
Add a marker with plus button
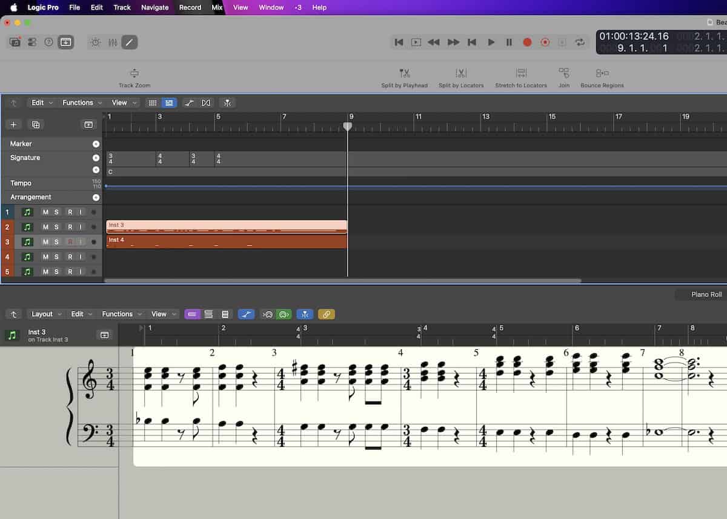click(x=96, y=144)
